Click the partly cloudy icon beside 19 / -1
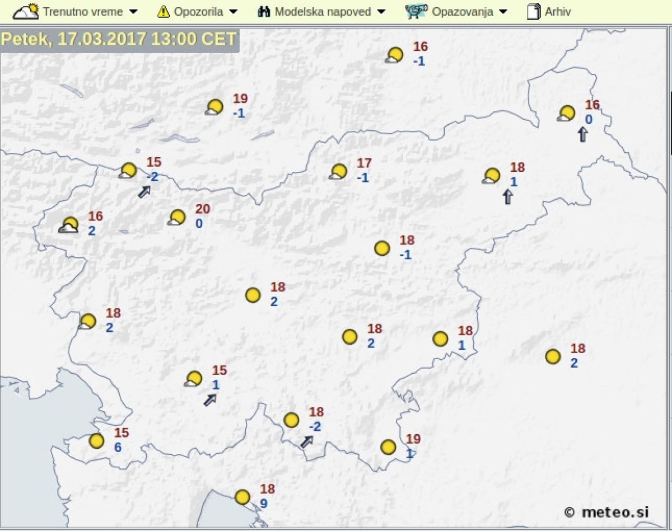The height and width of the screenshot is (531, 672). tap(214, 107)
